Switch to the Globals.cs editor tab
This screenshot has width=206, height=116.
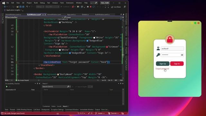point(85,15)
